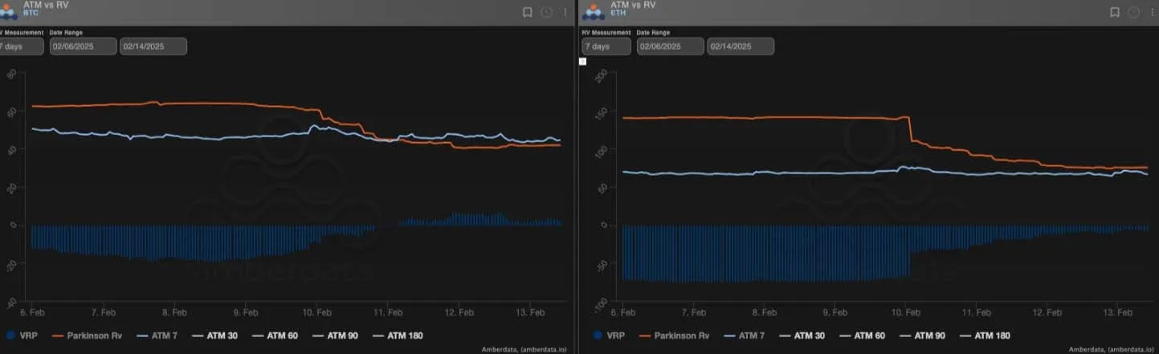Click Amberdata logo in BTC panel header
Image resolution: width=1159 pixels, height=354 pixels.
pyautogui.click(x=9, y=11)
